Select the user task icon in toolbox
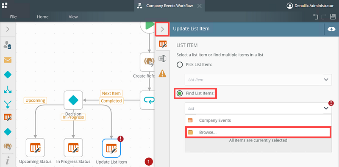This screenshot has width=339, height=167. tap(8, 45)
